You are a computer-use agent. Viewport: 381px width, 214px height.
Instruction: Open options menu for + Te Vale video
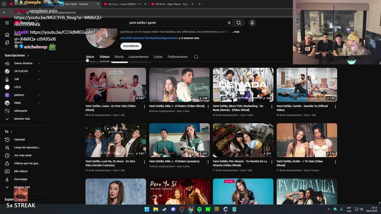click(x=335, y=162)
